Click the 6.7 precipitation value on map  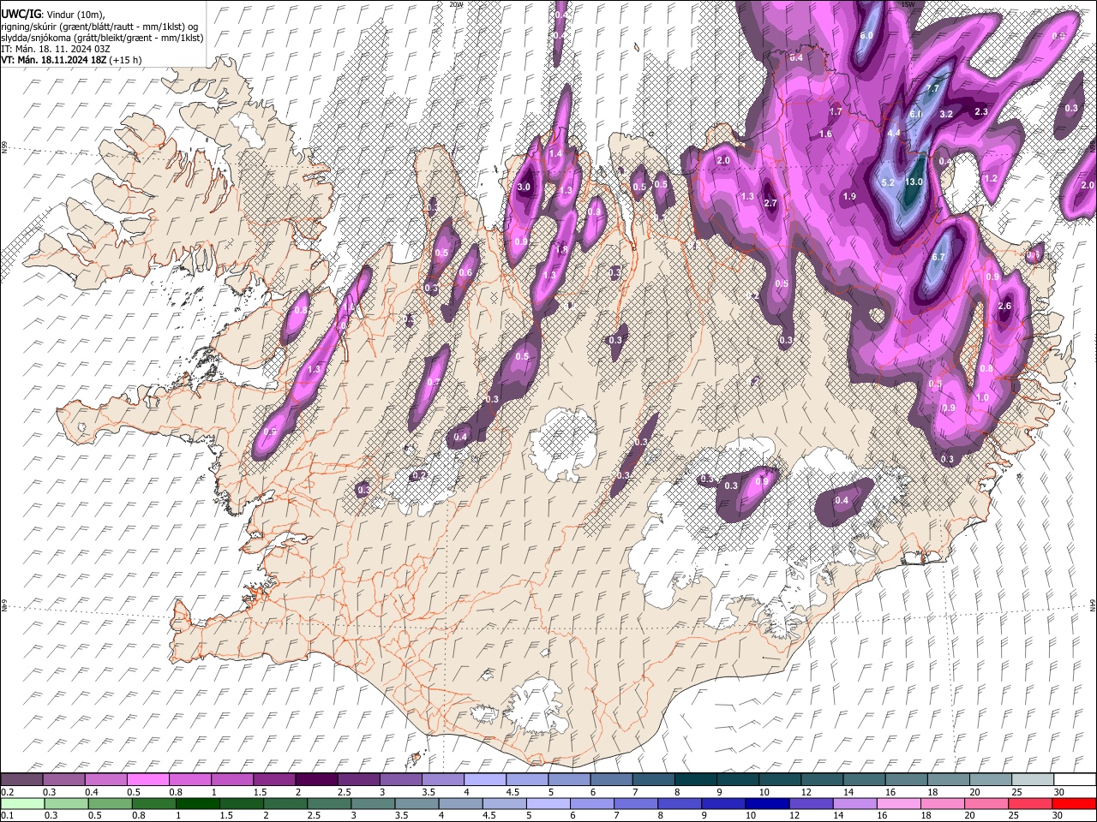click(x=938, y=257)
